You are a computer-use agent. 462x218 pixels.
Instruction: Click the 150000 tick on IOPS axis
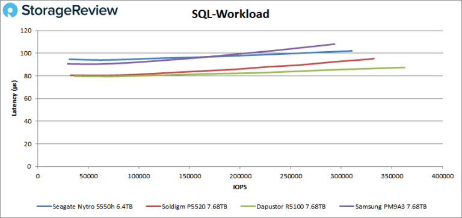(189, 176)
